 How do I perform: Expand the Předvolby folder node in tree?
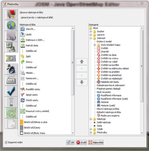pos(91,132)
